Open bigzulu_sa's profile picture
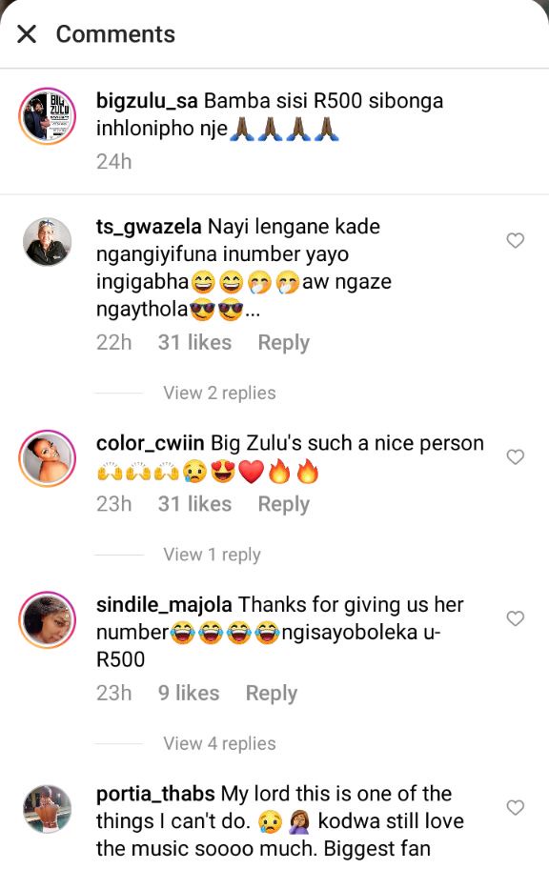This screenshot has height=869, width=549. (x=47, y=116)
